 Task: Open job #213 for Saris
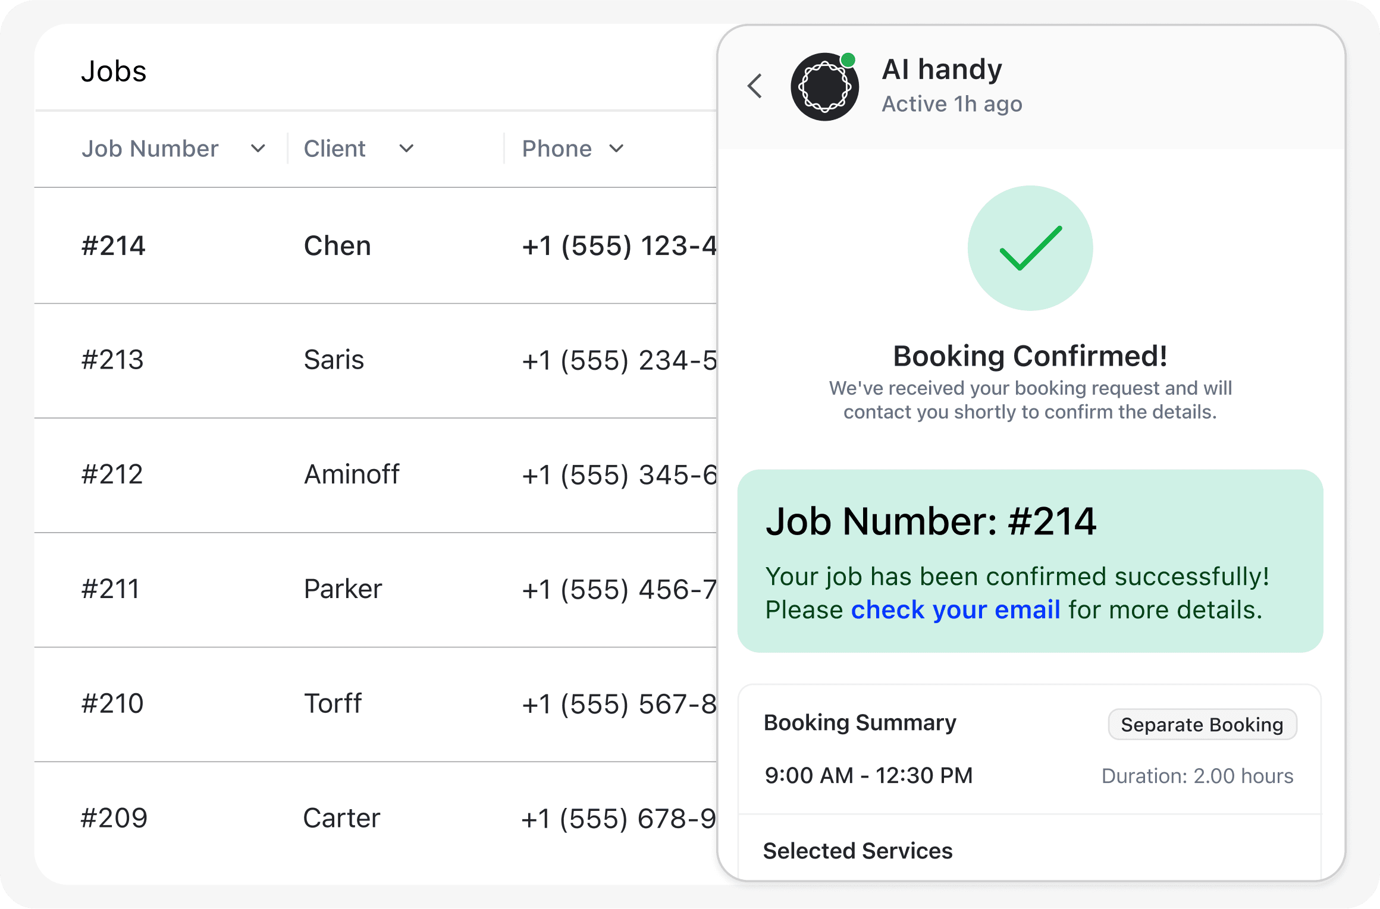(333, 360)
